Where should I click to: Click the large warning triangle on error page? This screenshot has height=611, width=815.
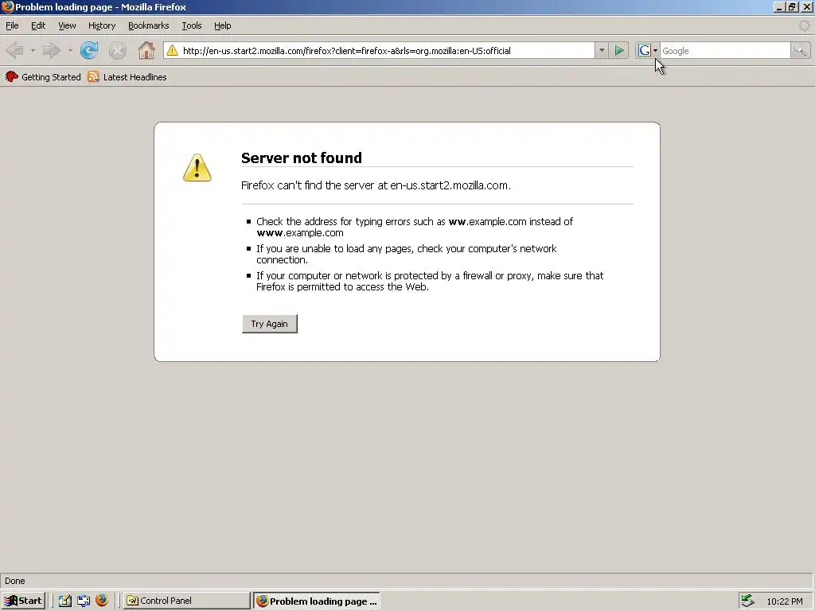pyautogui.click(x=197, y=167)
